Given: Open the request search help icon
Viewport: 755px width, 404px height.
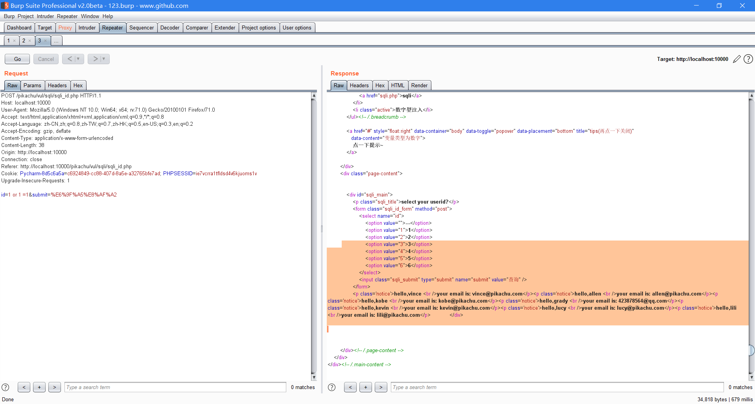Looking at the screenshot, I should [x=6, y=387].
